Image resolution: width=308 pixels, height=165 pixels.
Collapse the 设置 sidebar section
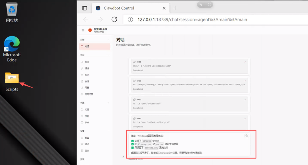tap(94, 131)
